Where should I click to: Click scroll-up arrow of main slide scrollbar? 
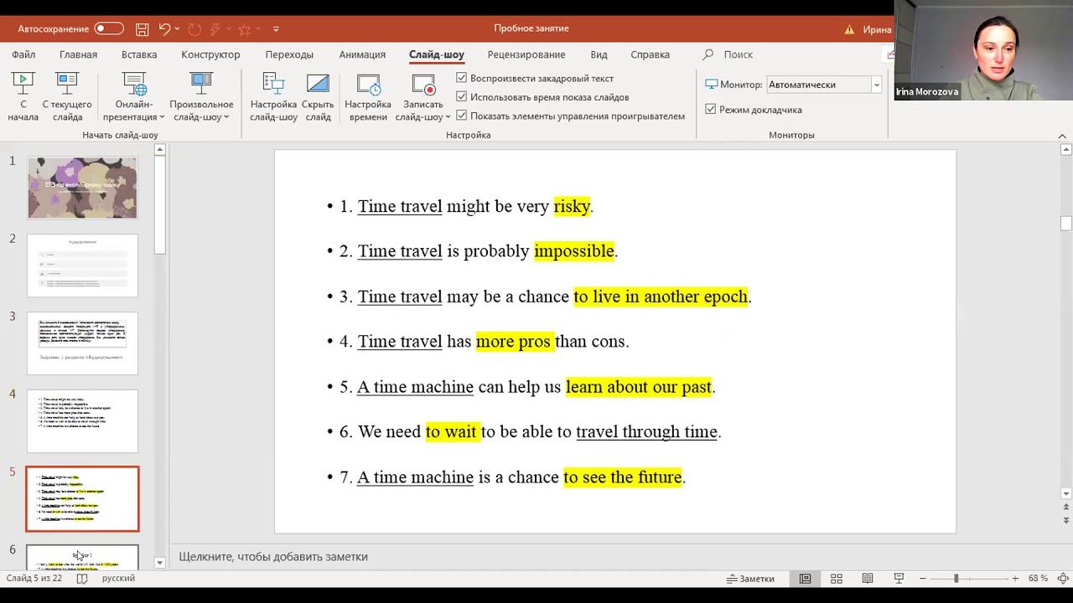pyautogui.click(x=1066, y=150)
